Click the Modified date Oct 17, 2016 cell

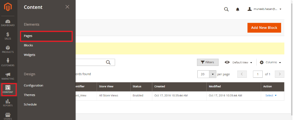tap(225, 95)
